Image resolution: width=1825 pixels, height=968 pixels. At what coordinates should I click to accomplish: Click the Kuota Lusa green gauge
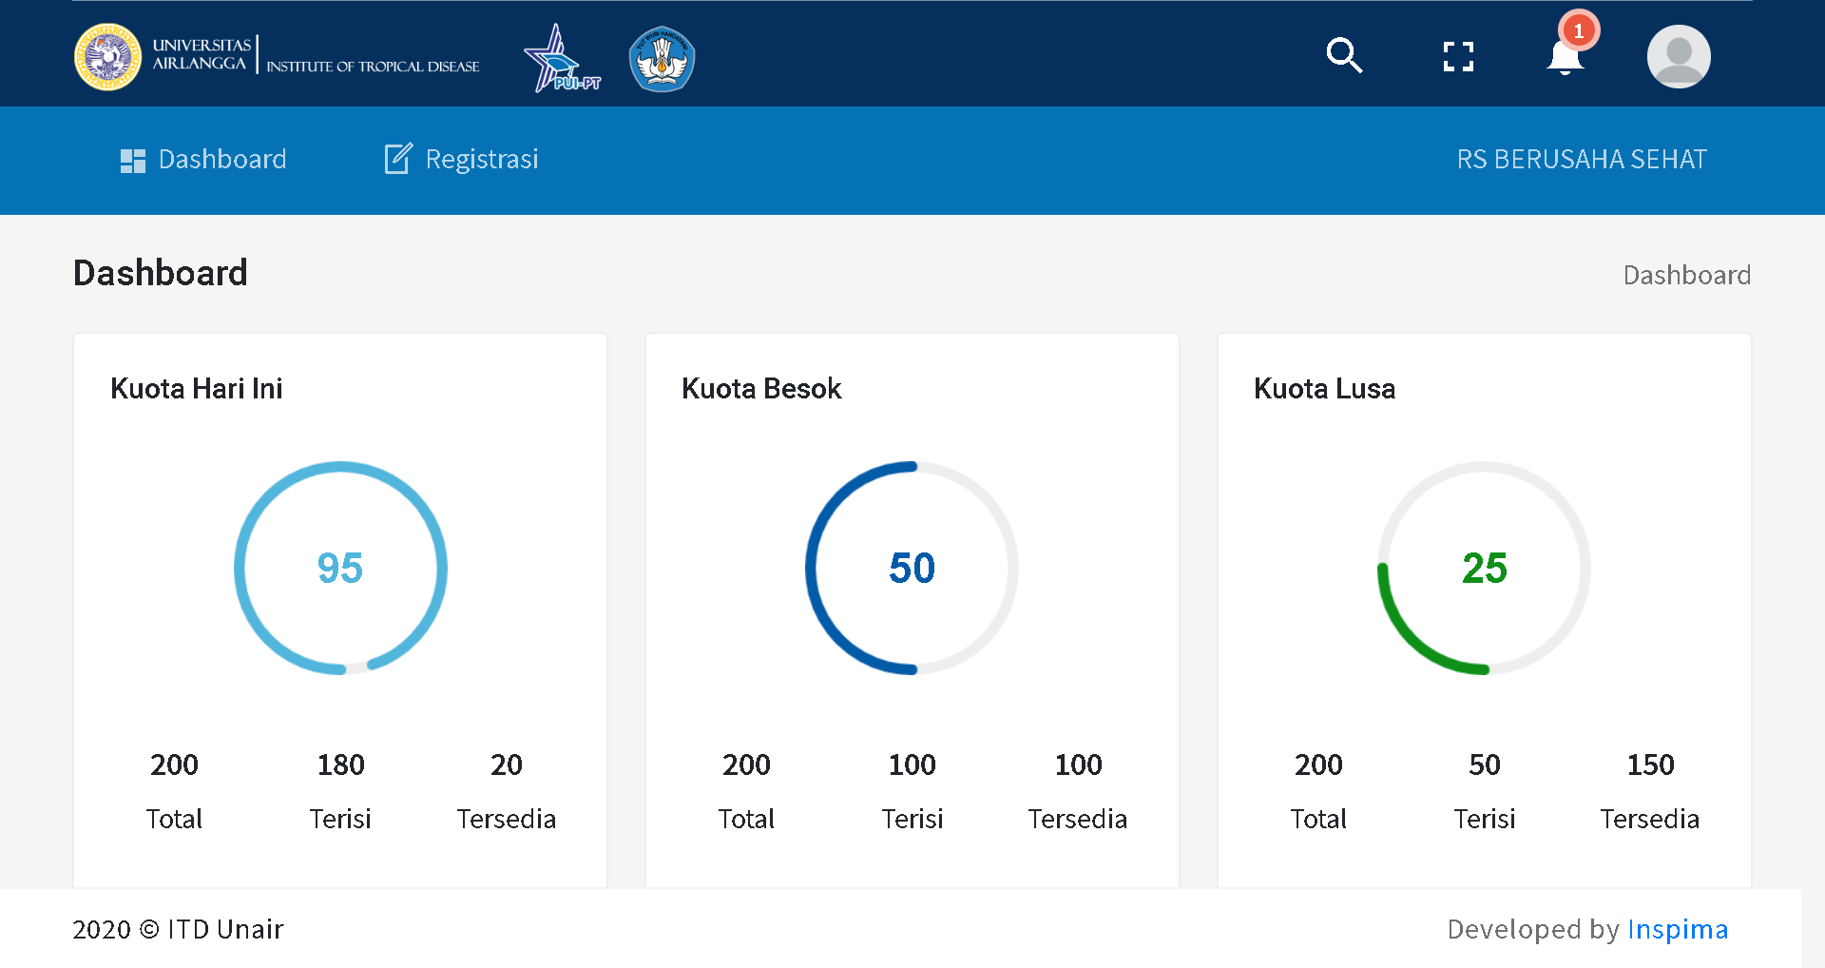[x=1484, y=568]
